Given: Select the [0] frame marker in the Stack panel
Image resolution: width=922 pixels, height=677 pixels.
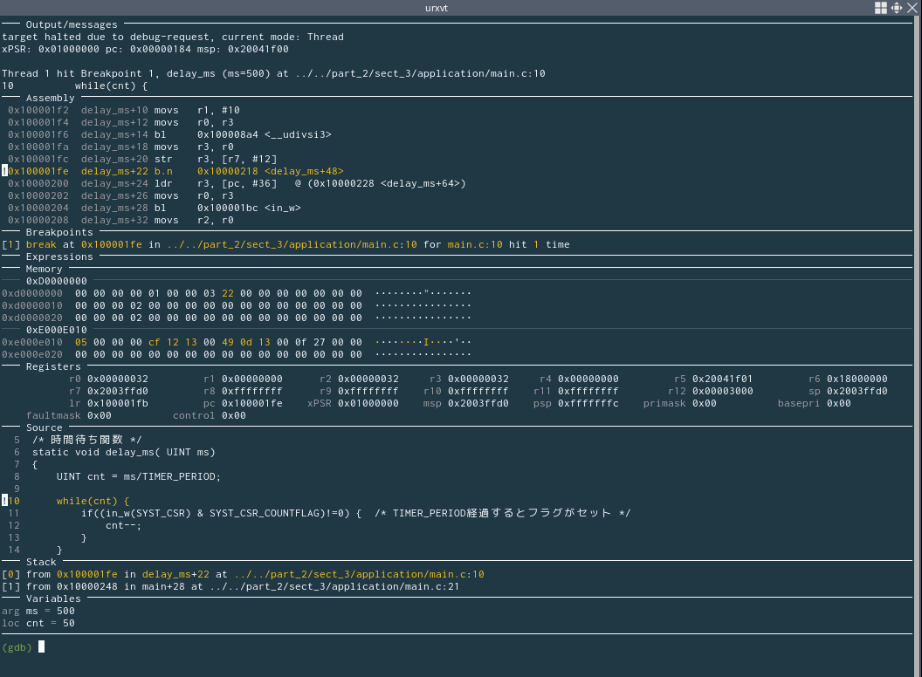Looking at the screenshot, I should [x=10, y=574].
